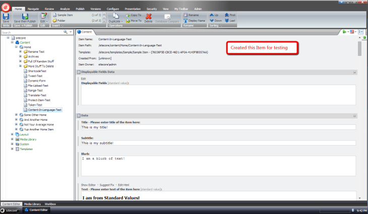
Task: Switch to the Media Library tab
Action: point(32,204)
